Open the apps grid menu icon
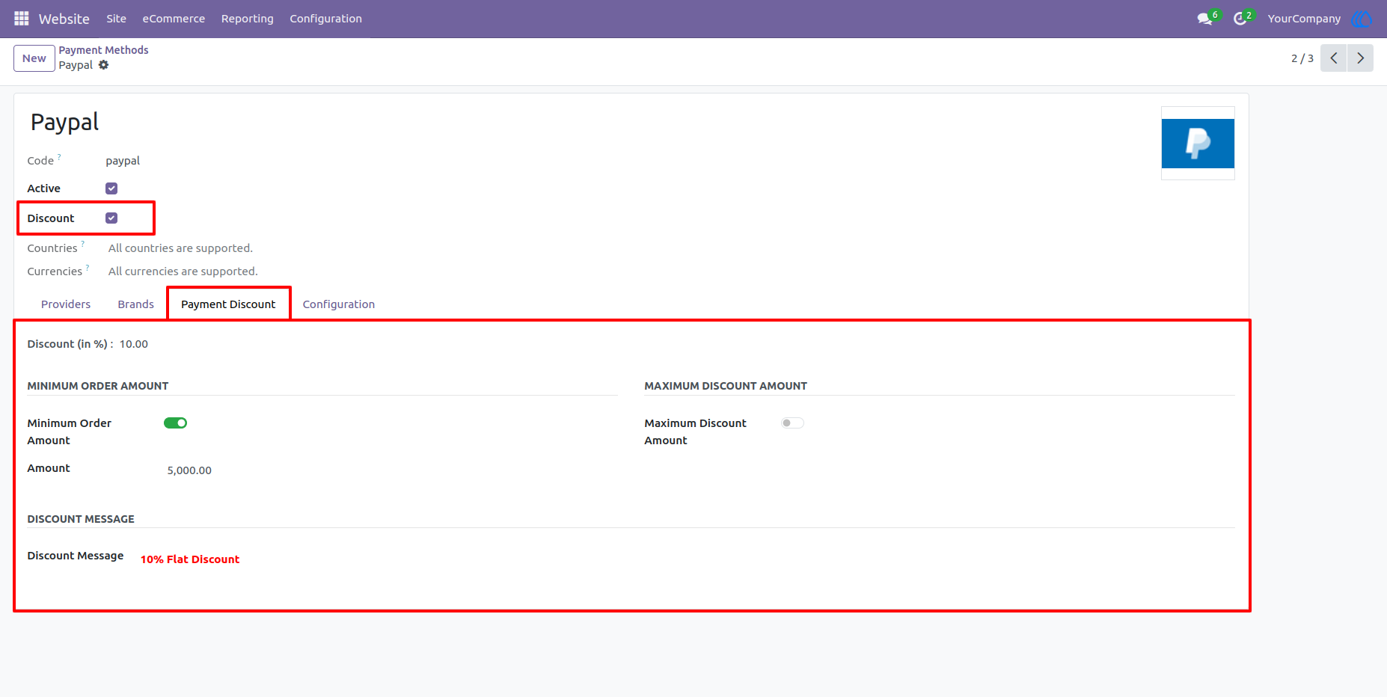The width and height of the screenshot is (1387, 697). pos(22,19)
